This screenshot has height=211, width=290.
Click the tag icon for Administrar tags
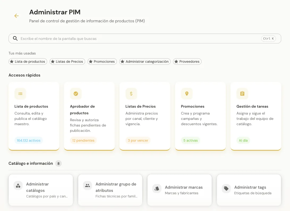(226, 189)
